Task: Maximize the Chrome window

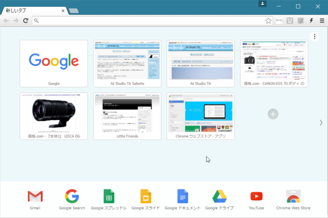Action: [x=298, y=6]
